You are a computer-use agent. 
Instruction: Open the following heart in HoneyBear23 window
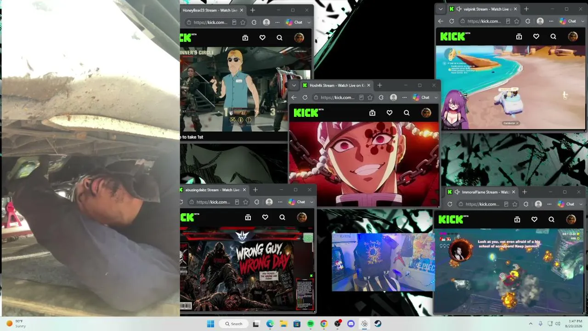coord(262,38)
